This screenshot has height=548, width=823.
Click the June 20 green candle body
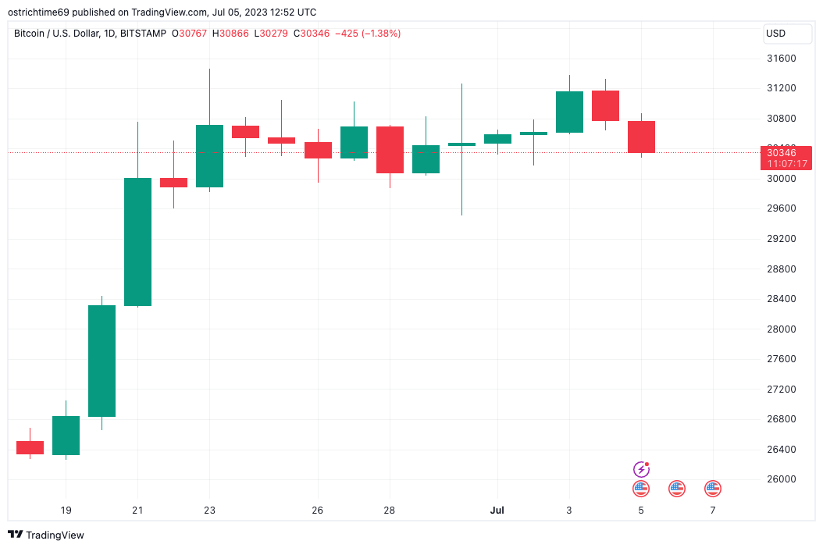pyautogui.click(x=102, y=361)
